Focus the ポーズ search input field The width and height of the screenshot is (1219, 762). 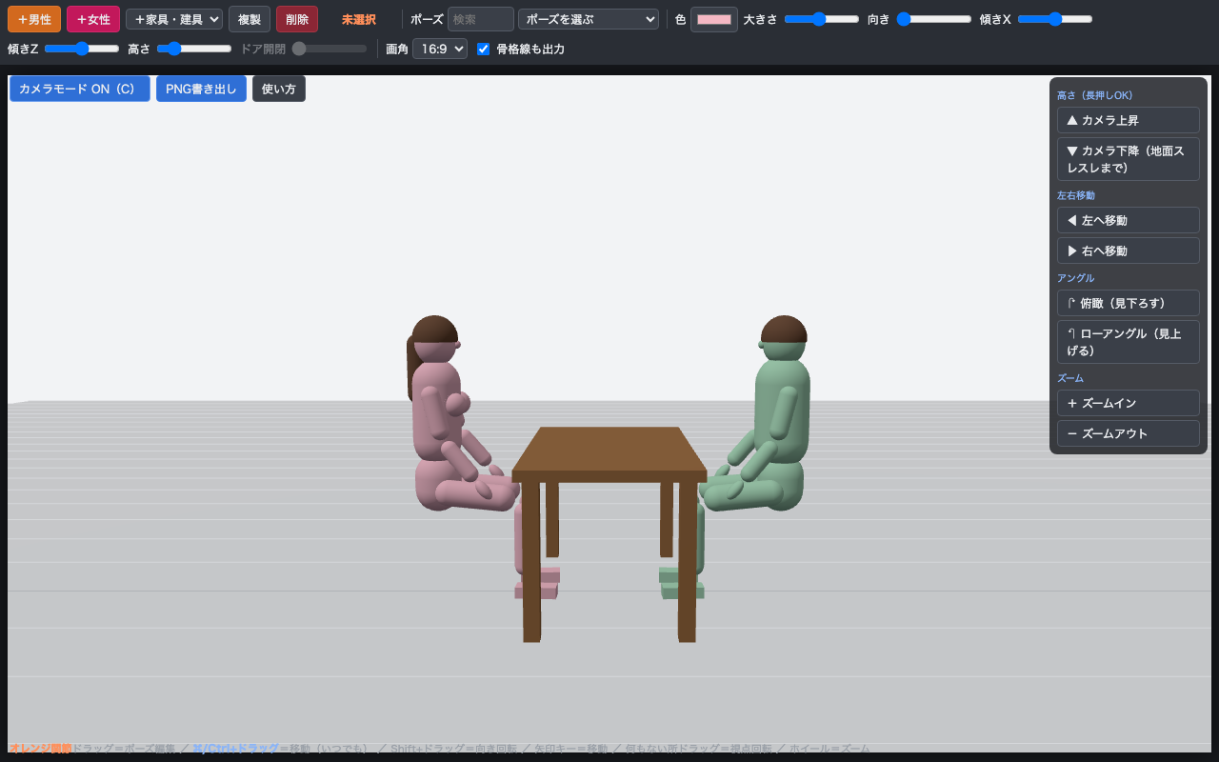click(x=481, y=19)
